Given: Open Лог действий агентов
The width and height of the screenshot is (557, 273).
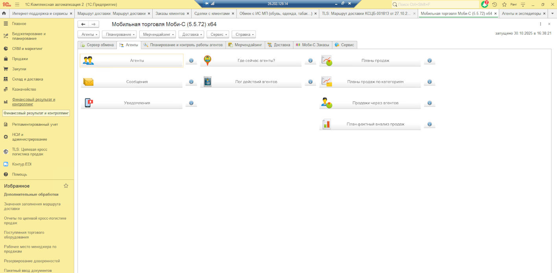Looking at the screenshot, I should [x=251, y=82].
